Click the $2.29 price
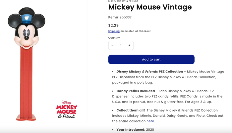 (x=113, y=25)
